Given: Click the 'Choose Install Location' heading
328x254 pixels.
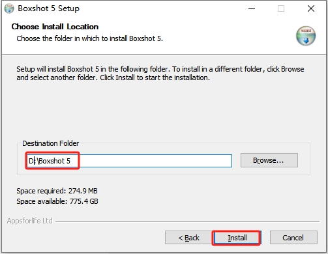Looking at the screenshot, I should click(x=55, y=27).
